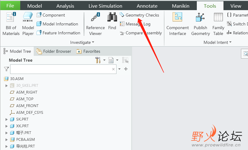The width and height of the screenshot is (248, 150).
Task: Run Geometry Checks
Action: (x=139, y=15)
